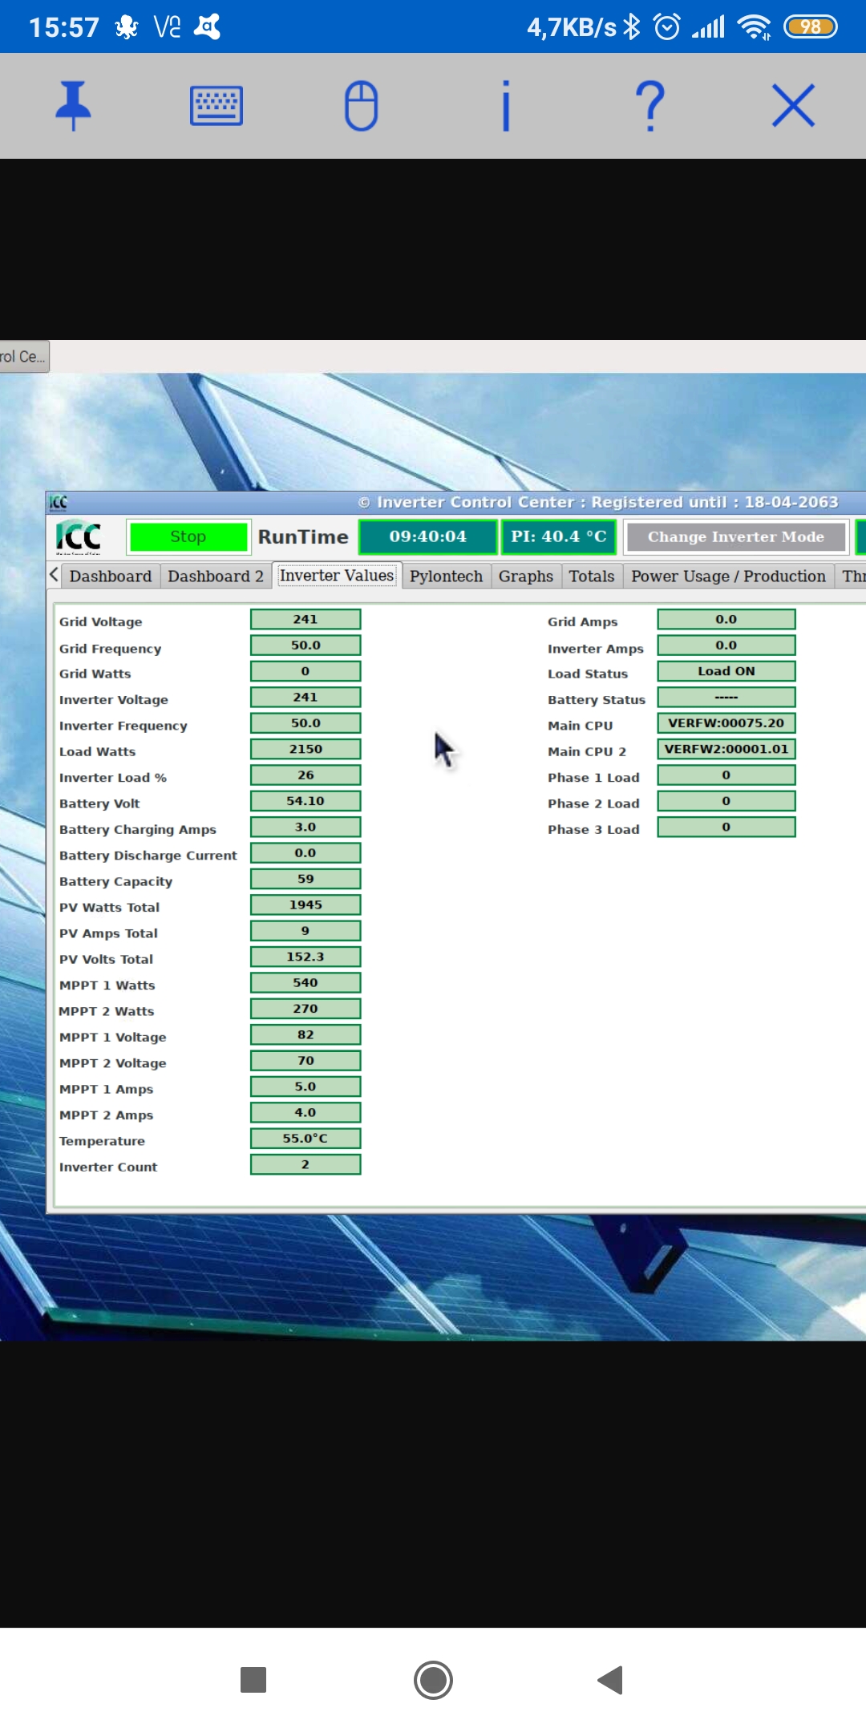
Task: Click the Load Watts value field
Action: point(306,749)
